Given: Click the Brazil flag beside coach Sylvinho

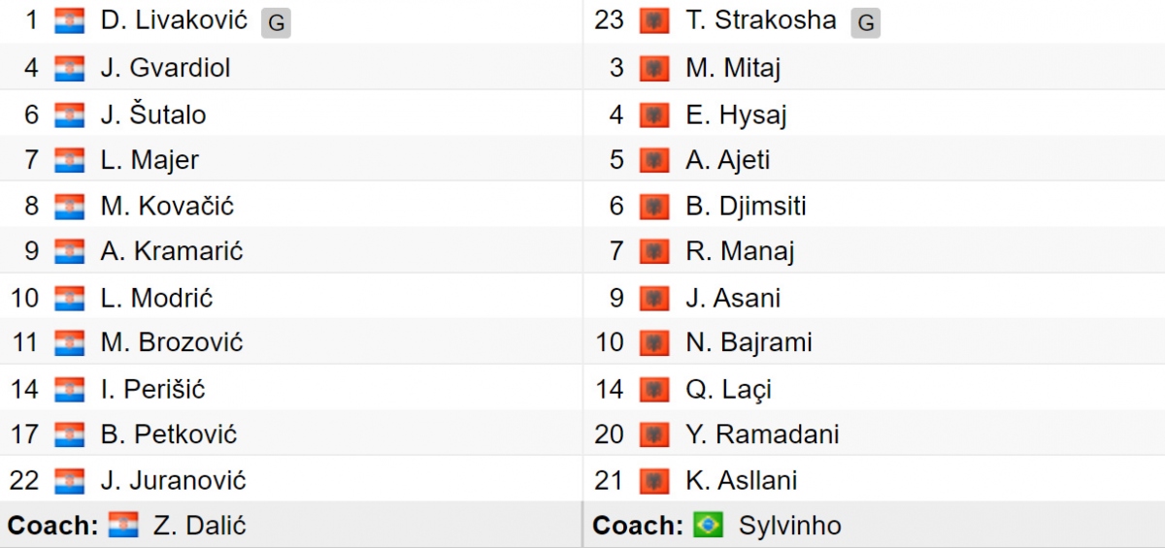Looking at the screenshot, I should [709, 526].
